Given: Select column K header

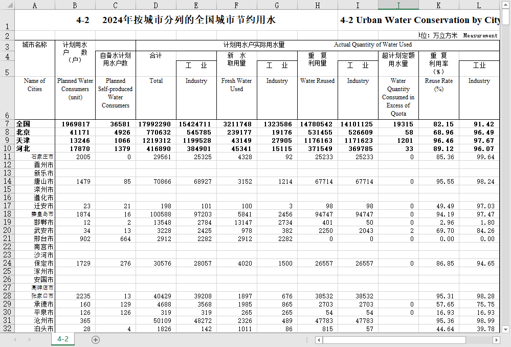Looking at the screenshot, I should pos(439,5).
